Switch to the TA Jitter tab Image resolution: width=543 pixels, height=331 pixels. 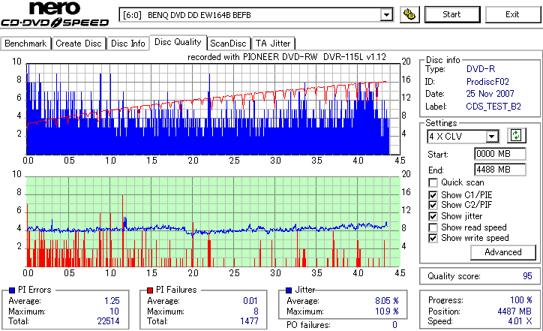click(273, 44)
